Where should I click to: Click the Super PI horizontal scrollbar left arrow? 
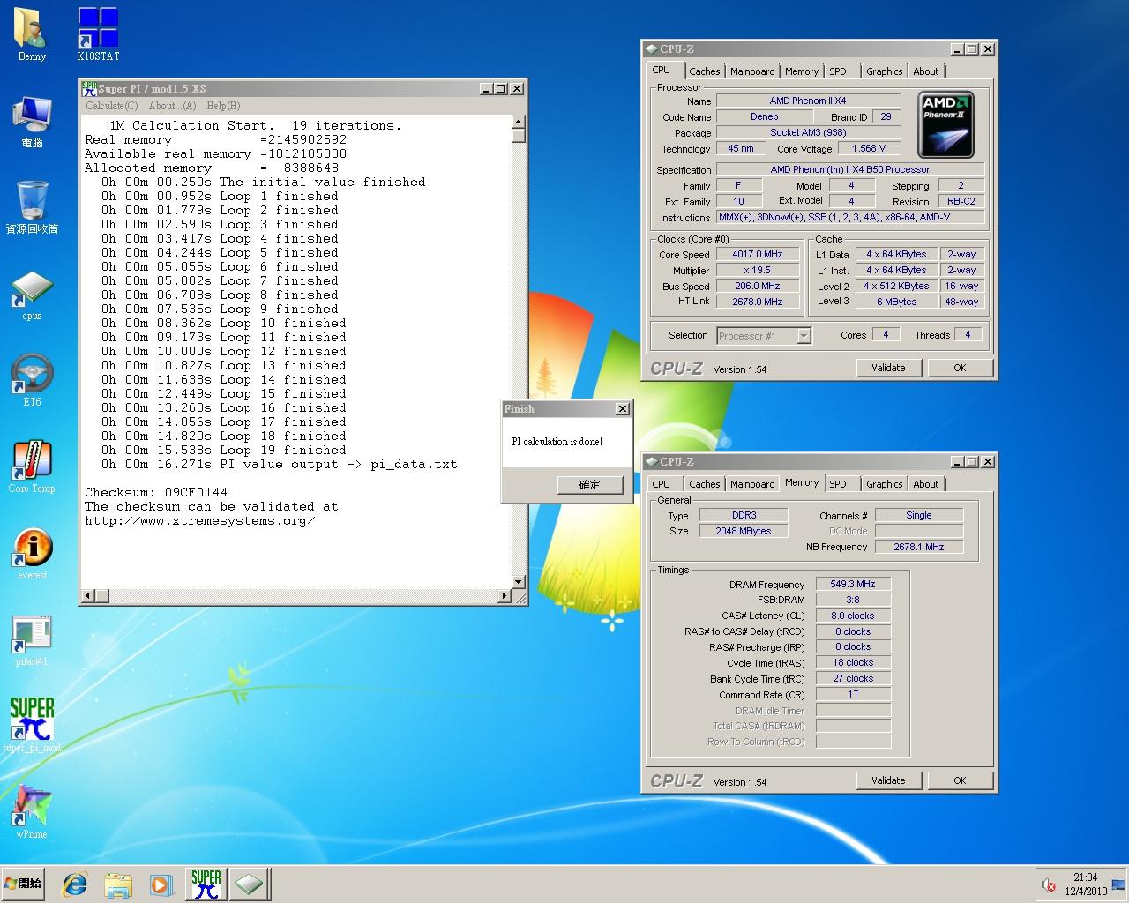point(86,596)
